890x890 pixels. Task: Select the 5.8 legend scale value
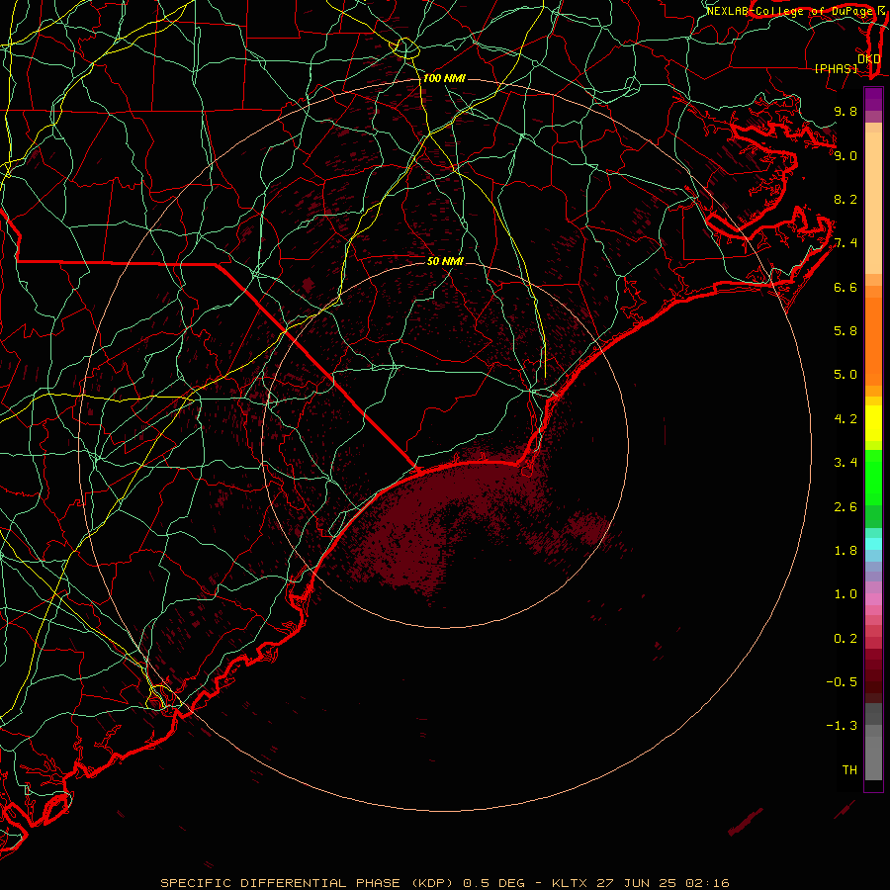[845, 331]
